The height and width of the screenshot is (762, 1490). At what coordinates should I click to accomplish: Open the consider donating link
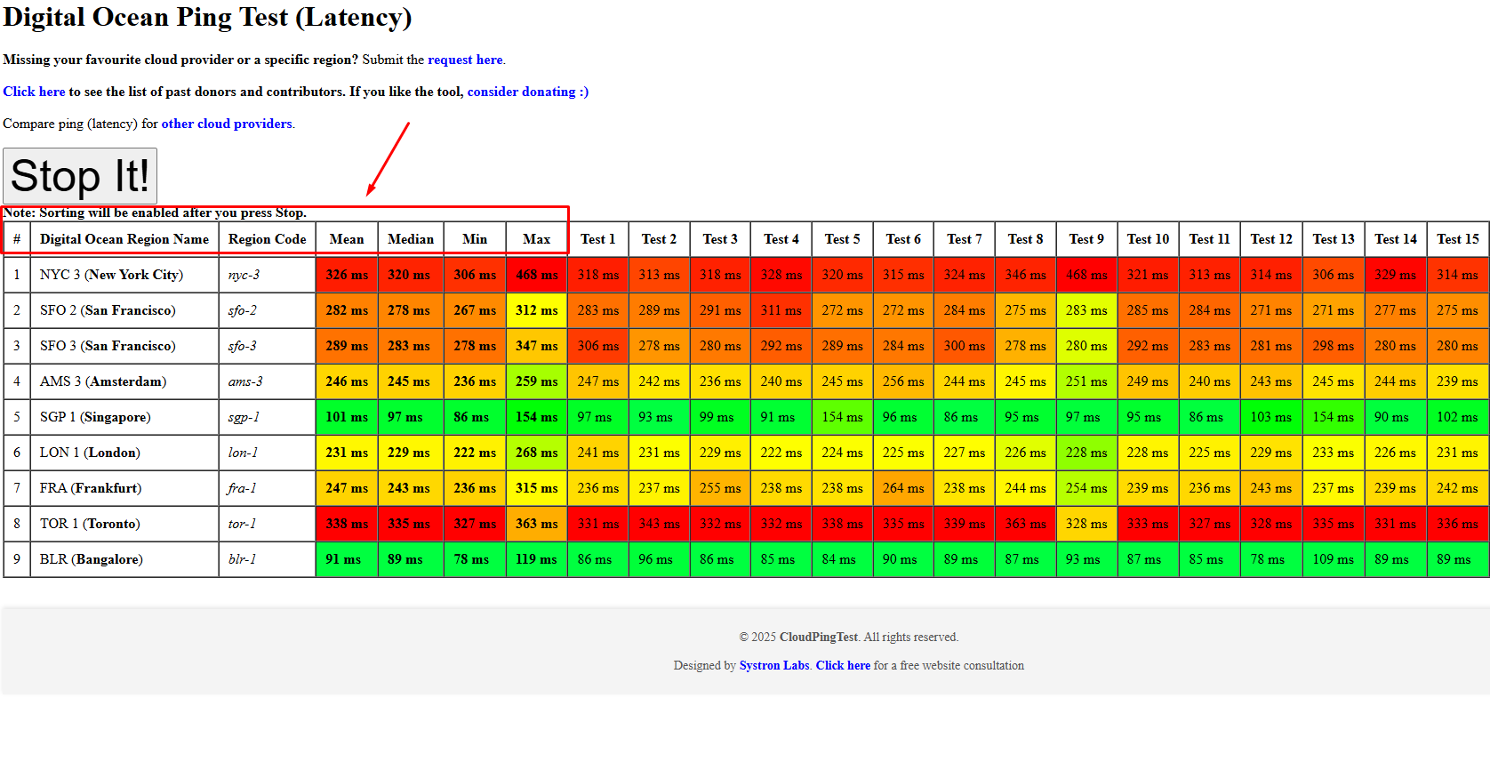(528, 92)
